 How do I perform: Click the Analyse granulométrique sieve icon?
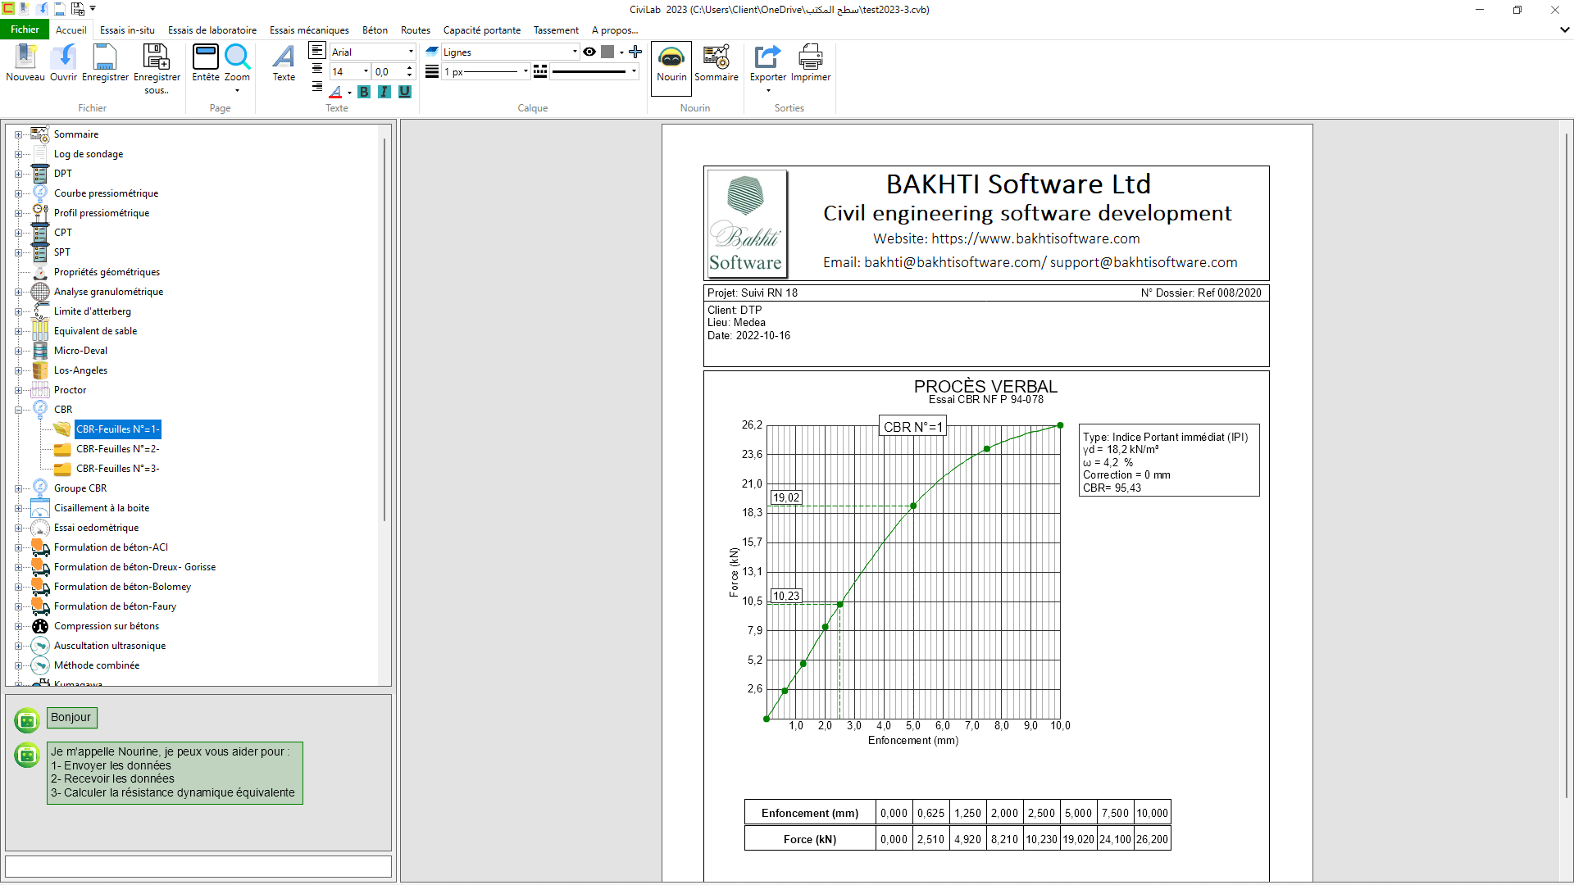[x=40, y=292]
